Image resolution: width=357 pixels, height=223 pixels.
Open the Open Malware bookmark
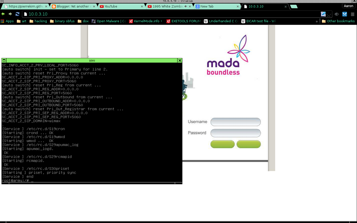point(109,21)
